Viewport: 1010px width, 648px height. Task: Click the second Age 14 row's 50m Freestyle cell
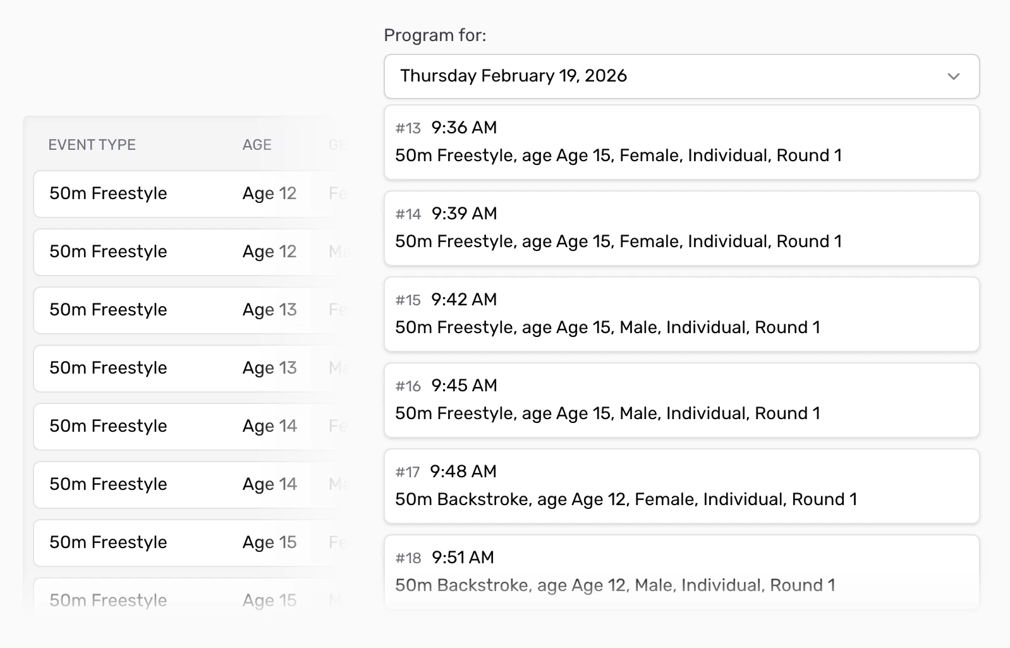coord(108,484)
